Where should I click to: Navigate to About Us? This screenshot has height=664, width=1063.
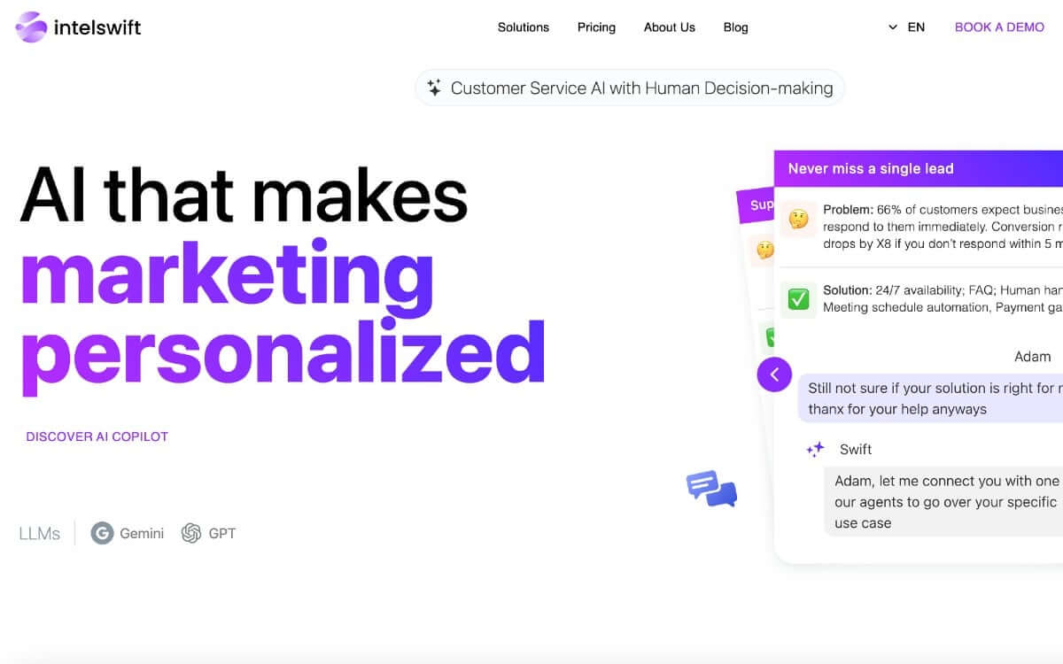(x=670, y=27)
